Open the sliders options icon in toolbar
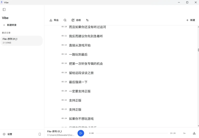 (x=87, y=20)
